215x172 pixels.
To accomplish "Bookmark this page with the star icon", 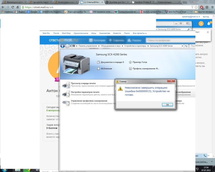I will coord(196,7).
